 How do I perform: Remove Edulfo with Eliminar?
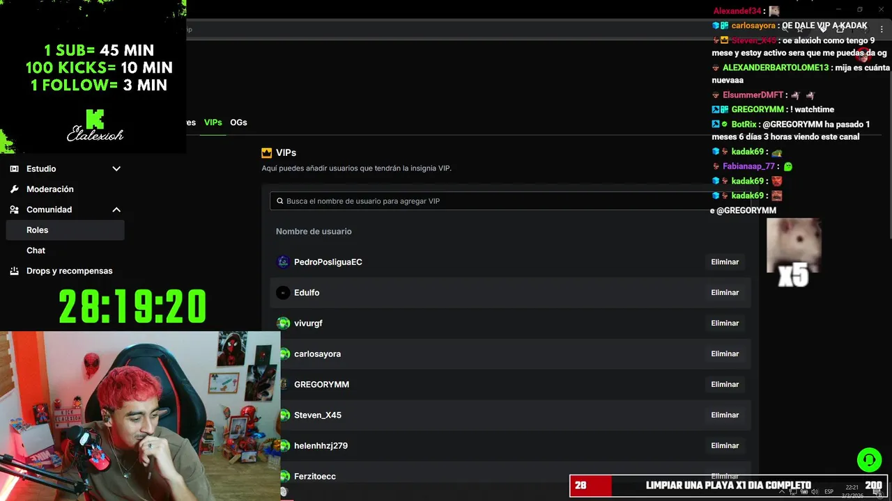(x=725, y=292)
